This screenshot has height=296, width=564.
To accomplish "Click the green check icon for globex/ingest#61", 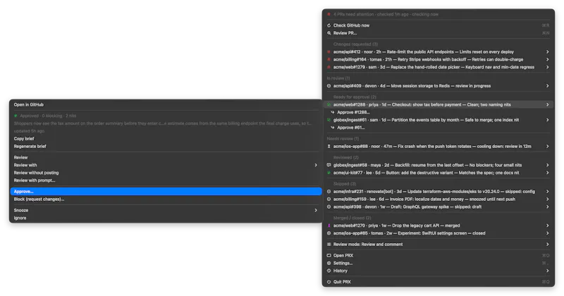I will pyautogui.click(x=329, y=120).
